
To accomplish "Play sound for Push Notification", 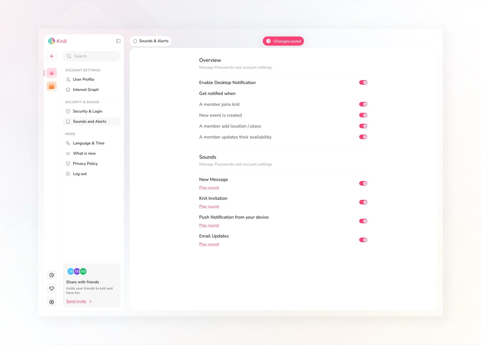I will (x=209, y=225).
